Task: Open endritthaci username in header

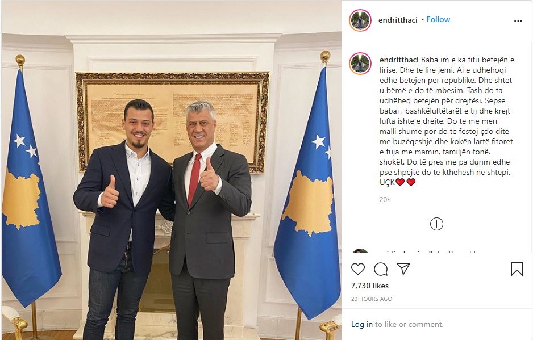Action: (x=398, y=20)
